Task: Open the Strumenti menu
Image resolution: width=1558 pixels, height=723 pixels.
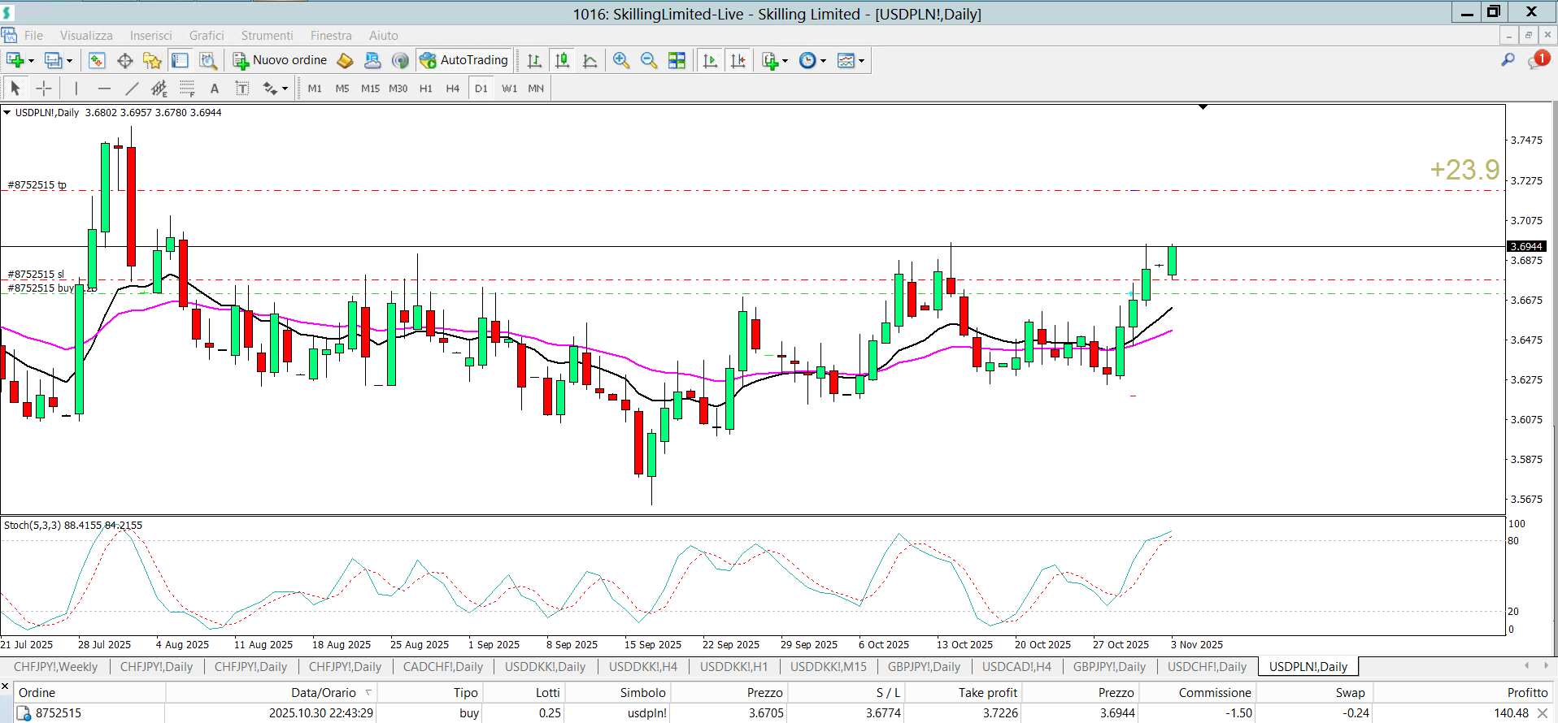Action: (267, 36)
